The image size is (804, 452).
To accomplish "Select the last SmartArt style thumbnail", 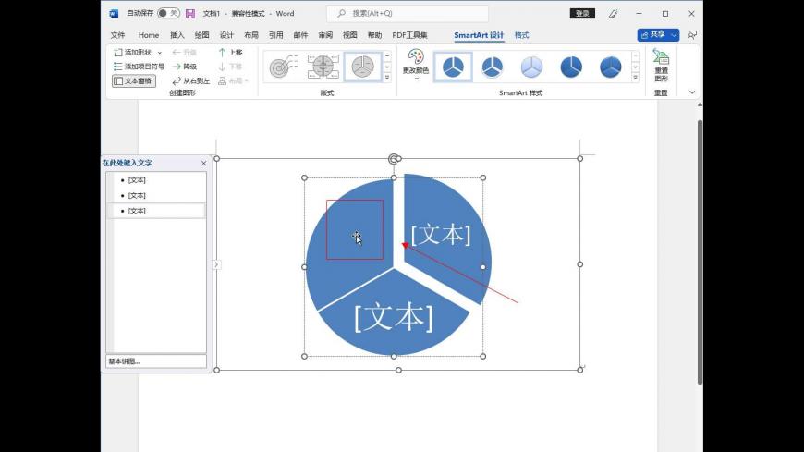I will [611, 67].
